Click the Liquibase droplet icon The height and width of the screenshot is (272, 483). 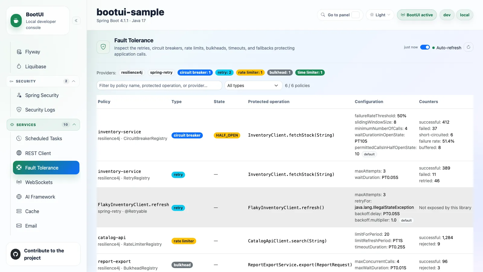click(x=19, y=66)
